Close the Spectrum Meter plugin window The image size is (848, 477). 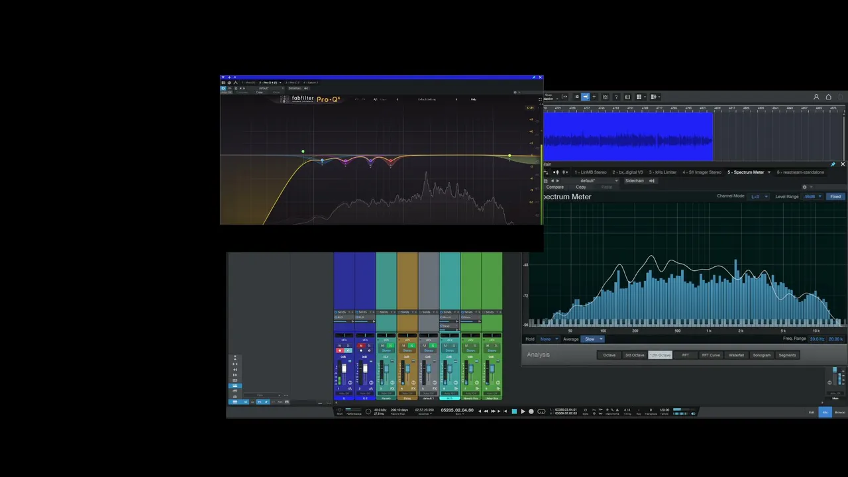tap(843, 164)
